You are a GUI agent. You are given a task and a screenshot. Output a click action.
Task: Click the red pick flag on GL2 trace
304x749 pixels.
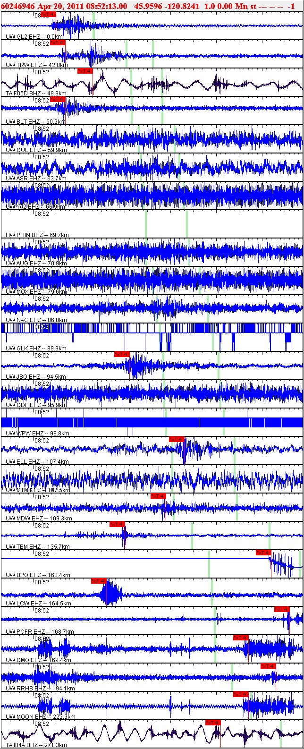(x=49, y=14)
